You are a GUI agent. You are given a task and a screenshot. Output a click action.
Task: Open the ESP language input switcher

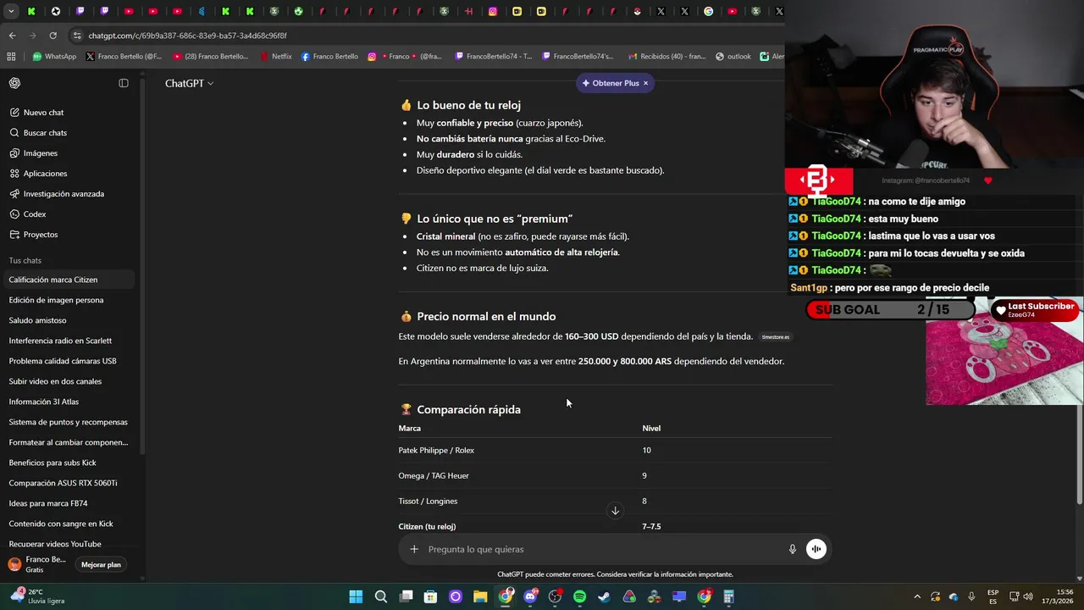click(993, 596)
